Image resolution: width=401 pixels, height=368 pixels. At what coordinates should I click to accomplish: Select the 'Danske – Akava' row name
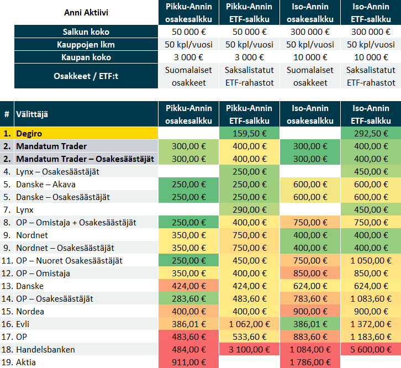86,184
